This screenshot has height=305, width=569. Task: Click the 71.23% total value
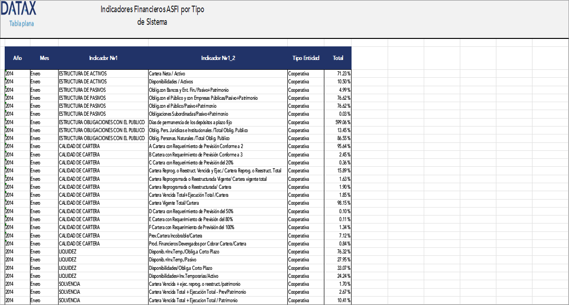coord(342,74)
